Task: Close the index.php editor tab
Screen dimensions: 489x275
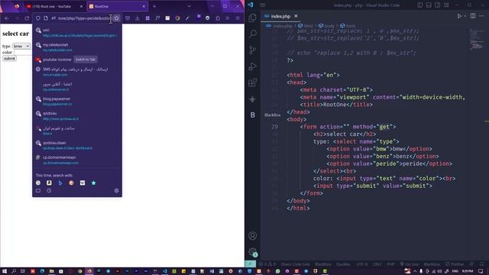Action: [x=296, y=16]
